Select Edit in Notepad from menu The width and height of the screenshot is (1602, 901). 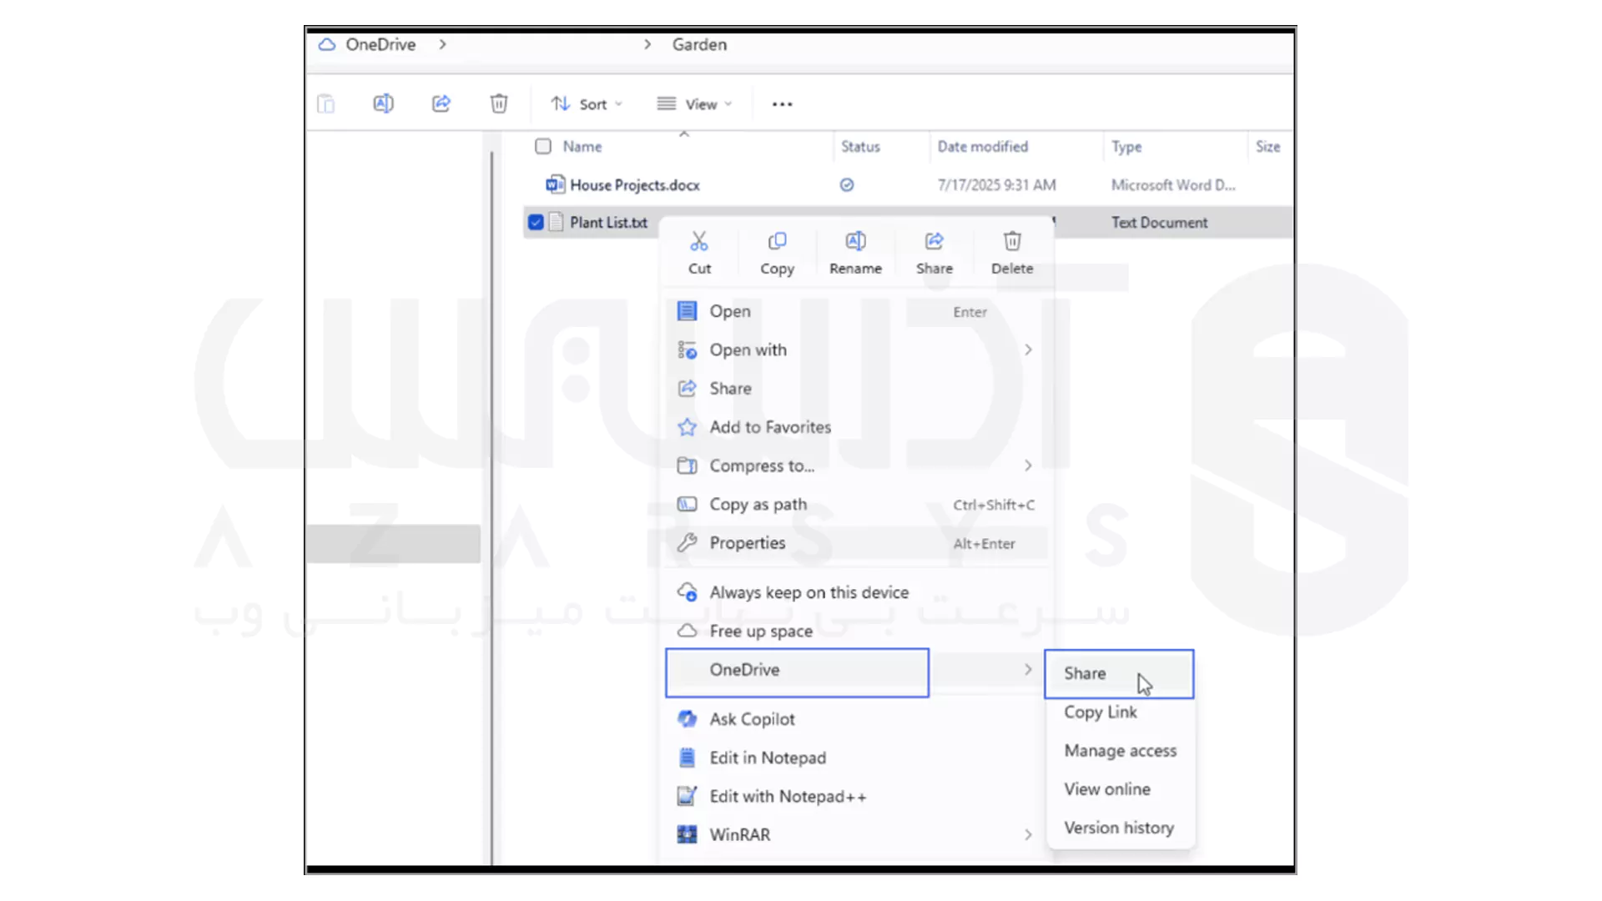[x=766, y=758]
